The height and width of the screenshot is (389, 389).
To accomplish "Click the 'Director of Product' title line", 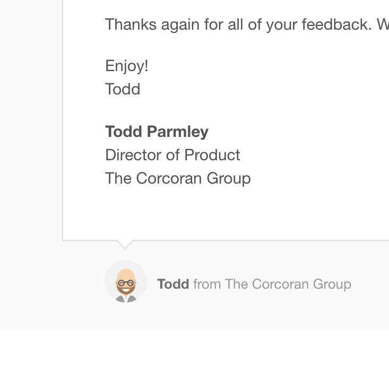I will click(x=172, y=155).
